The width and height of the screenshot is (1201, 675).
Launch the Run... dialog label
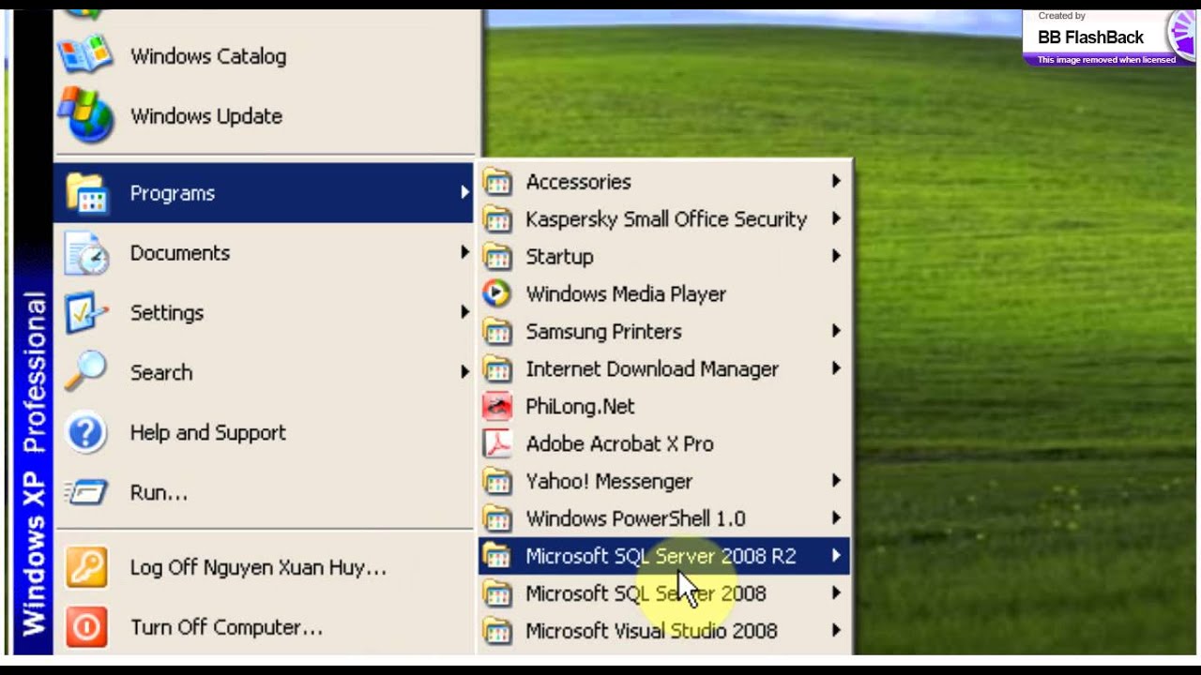pos(160,493)
